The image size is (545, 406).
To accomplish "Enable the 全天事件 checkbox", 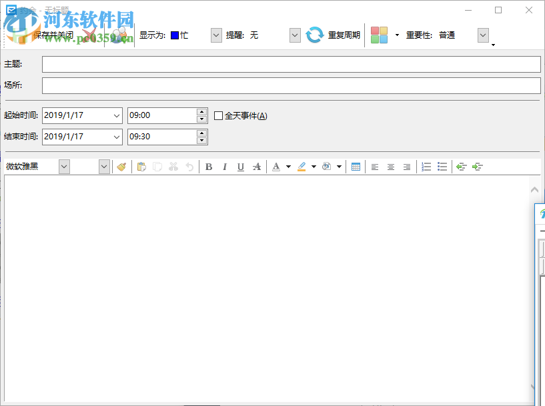I will pyautogui.click(x=219, y=115).
